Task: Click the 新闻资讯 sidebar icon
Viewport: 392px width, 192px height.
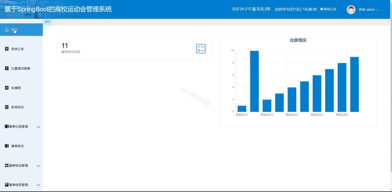Action: [x=7, y=107]
